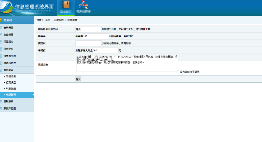This screenshot has height=142, width=262.
Task: Click the hint 没有则前台不显示
Action: (189, 72)
